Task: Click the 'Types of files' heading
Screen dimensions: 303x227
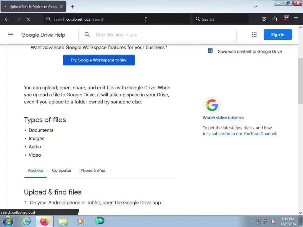Action: point(45,120)
